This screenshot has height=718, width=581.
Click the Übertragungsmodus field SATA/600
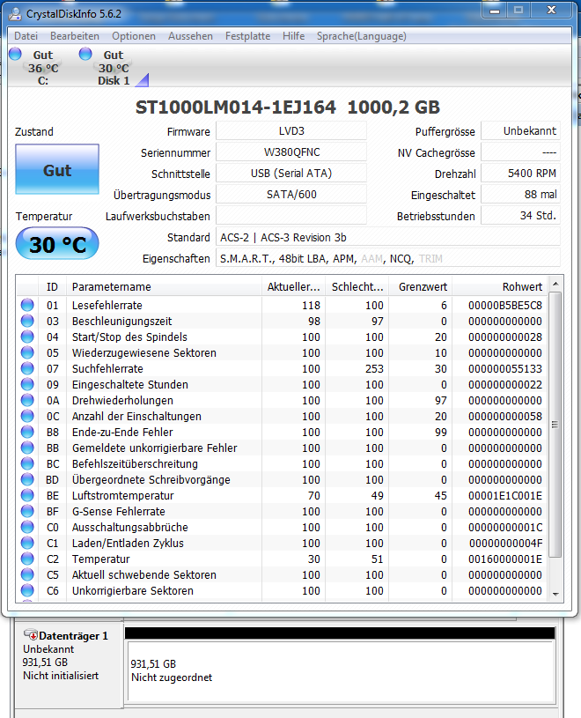click(x=291, y=194)
